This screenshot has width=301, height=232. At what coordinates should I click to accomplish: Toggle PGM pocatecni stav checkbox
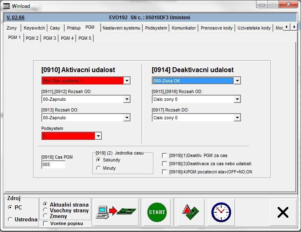[x=164, y=172]
